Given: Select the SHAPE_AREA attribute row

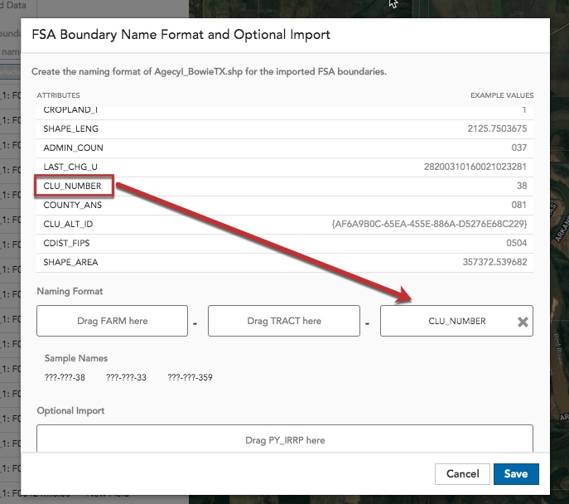Looking at the screenshot, I should click(x=70, y=262).
